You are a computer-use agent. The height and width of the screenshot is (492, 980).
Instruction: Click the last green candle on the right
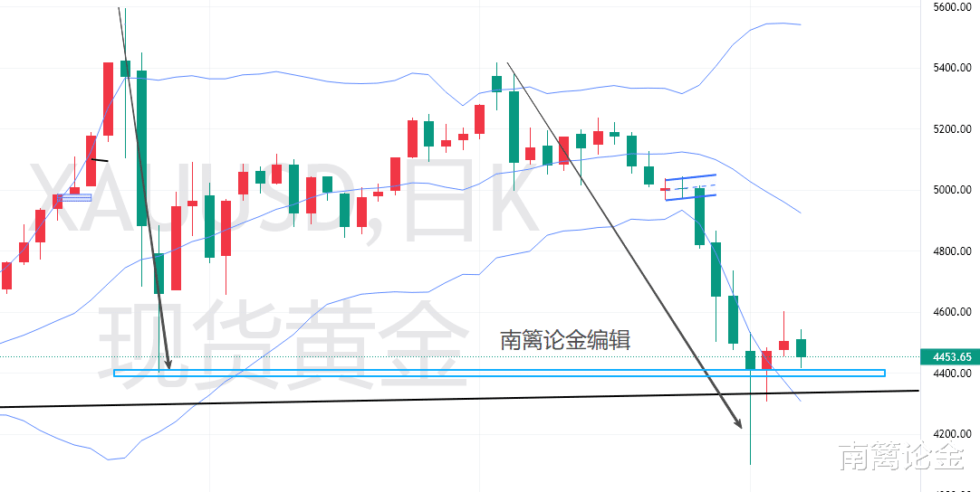802,348
